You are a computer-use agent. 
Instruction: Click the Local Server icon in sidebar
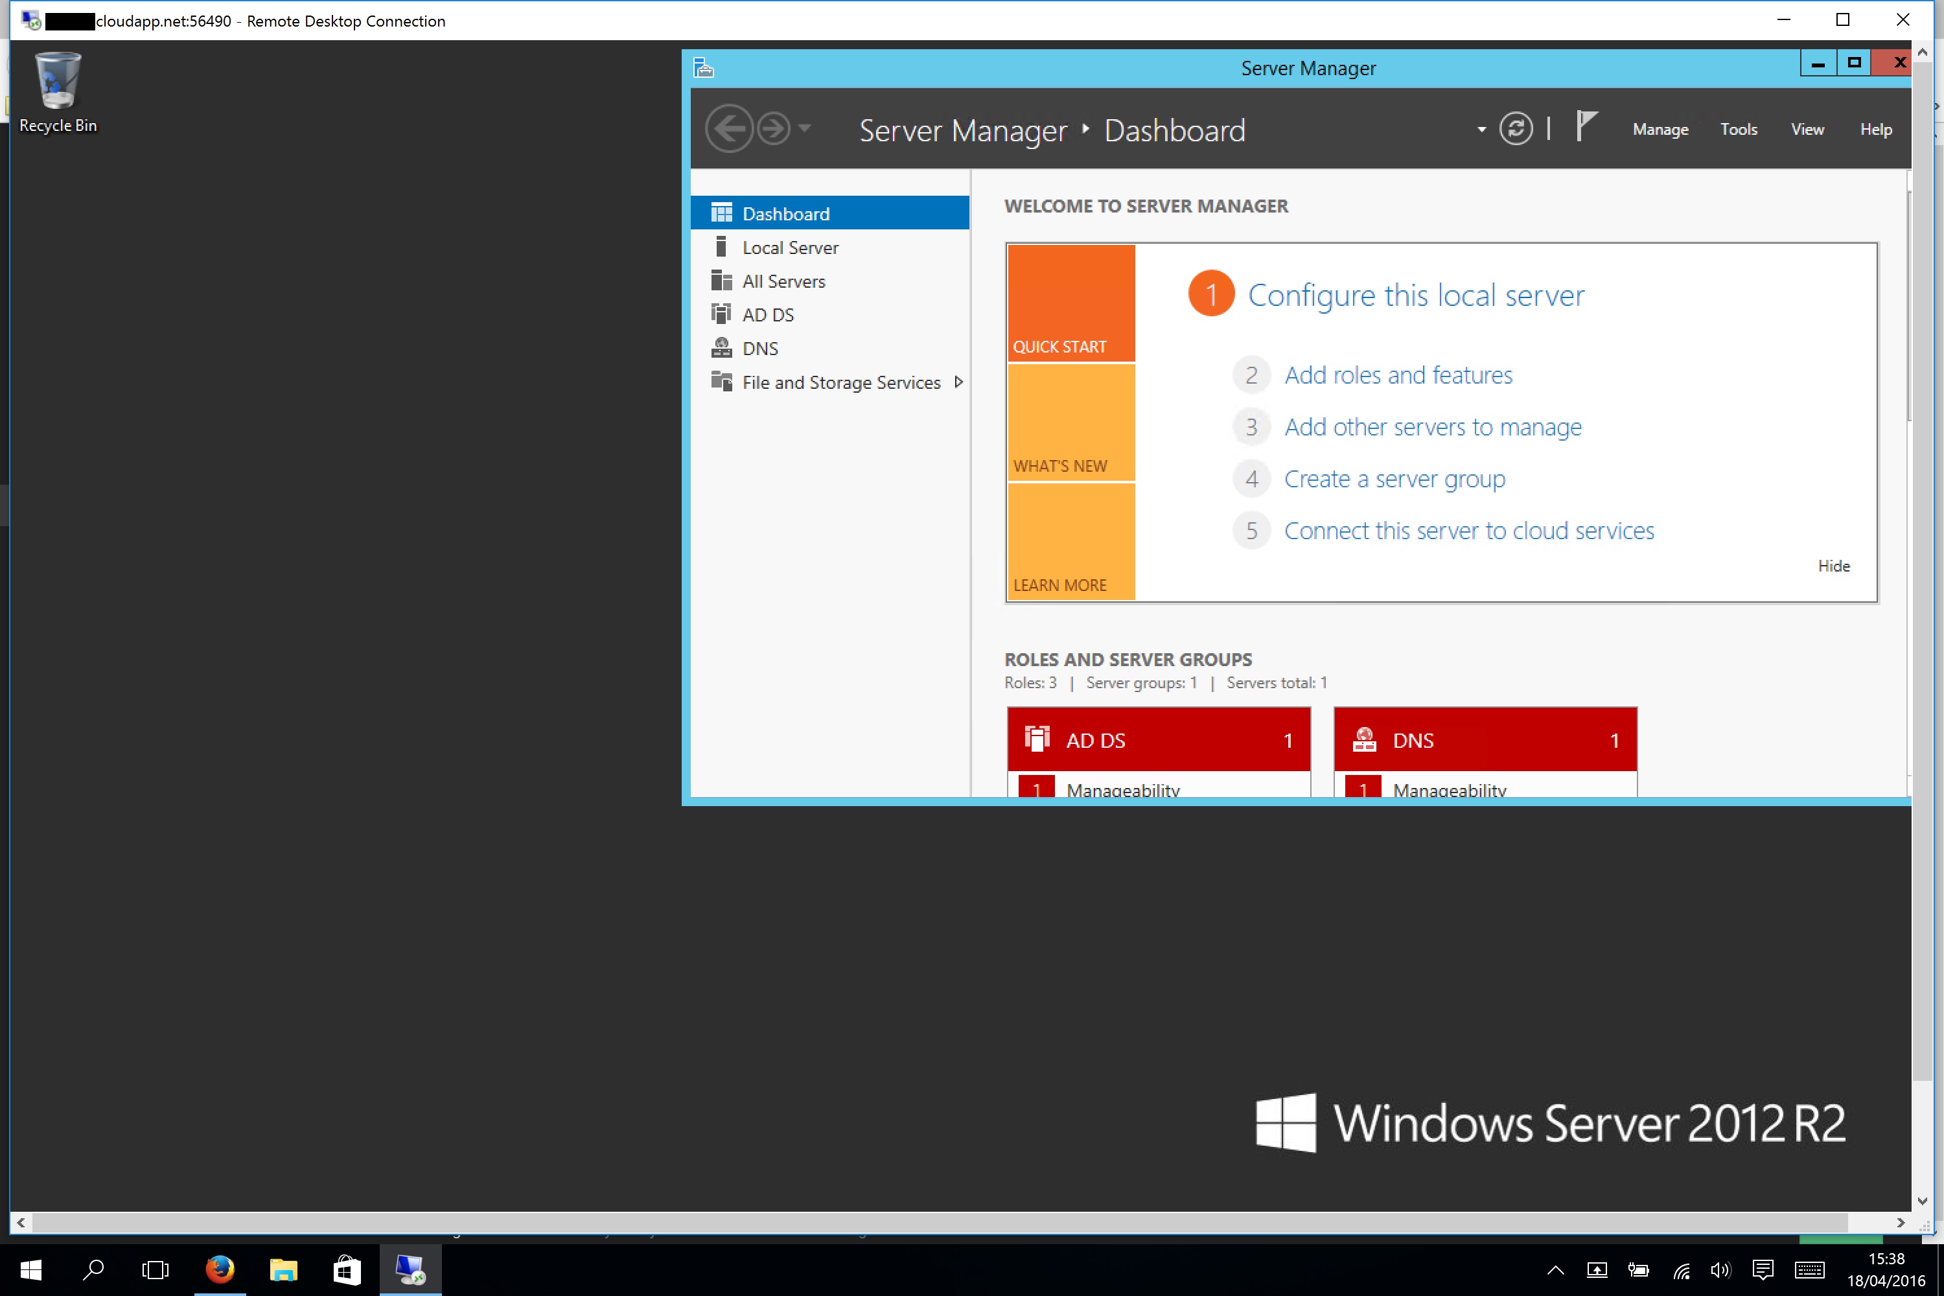coord(722,246)
